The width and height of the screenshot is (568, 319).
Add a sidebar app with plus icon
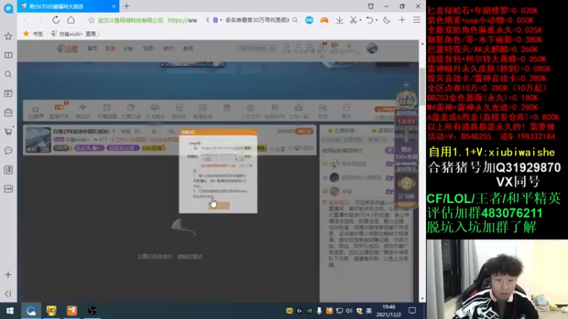tap(9, 275)
